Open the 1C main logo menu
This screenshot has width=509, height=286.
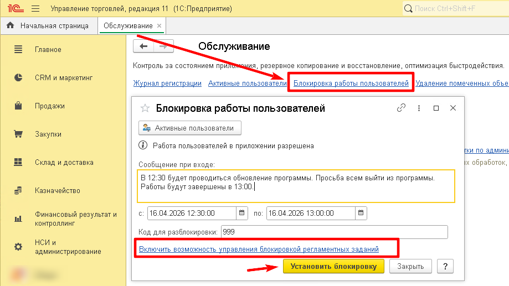click(16, 8)
